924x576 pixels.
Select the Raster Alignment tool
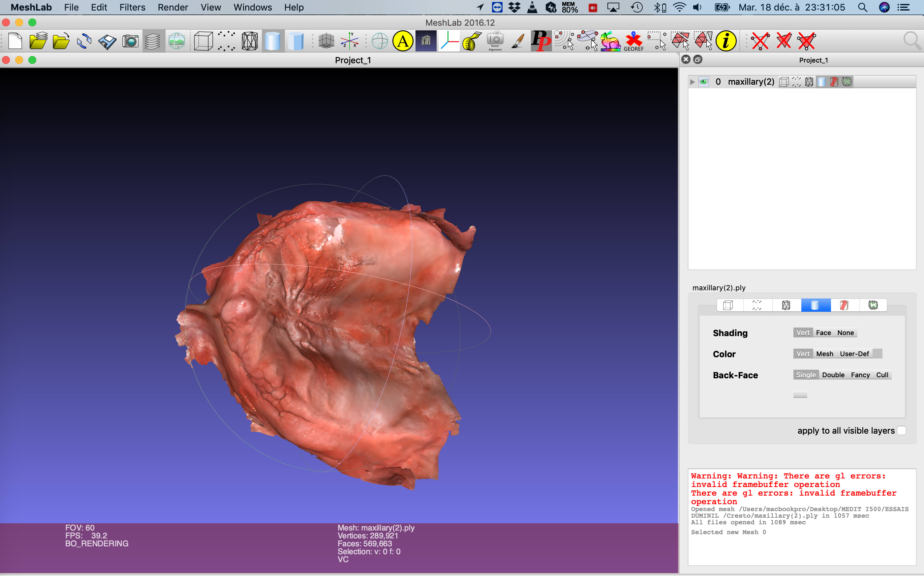pyautogui.click(x=495, y=41)
